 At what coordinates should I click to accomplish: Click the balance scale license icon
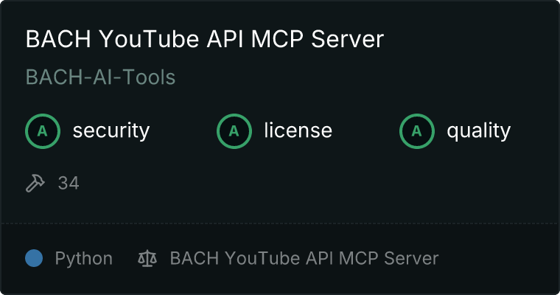(x=147, y=258)
